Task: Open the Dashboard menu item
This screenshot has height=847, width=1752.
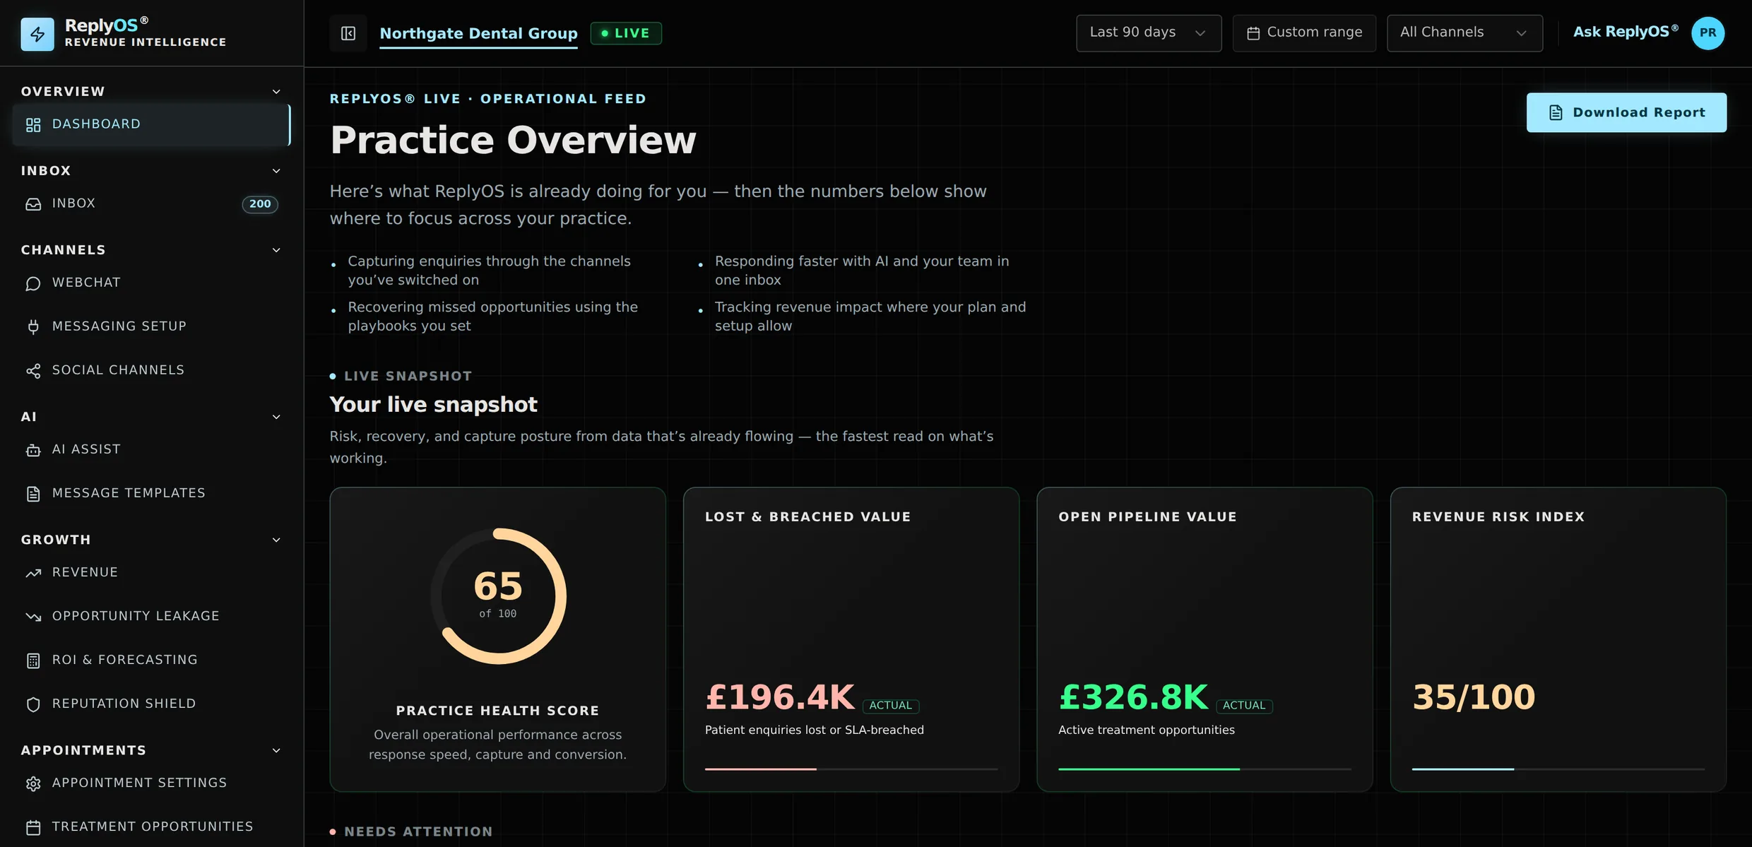Action: [x=151, y=124]
